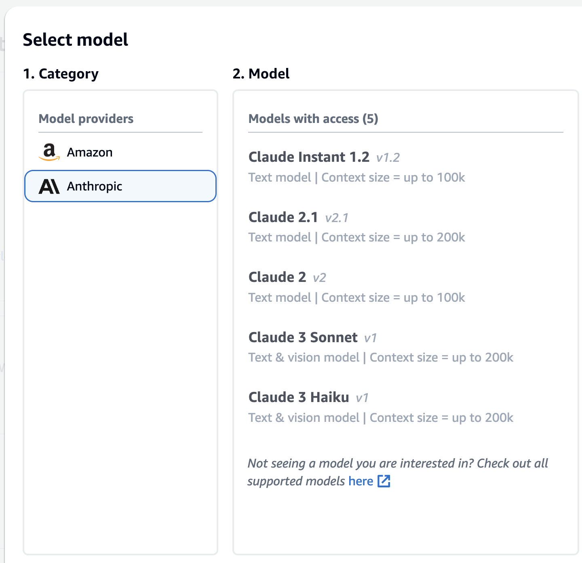The width and height of the screenshot is (582, 563).
Task: Select the Claude 2 model
Action: (277, 277)
